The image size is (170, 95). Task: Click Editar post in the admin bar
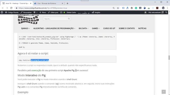[x=53, y=12]
